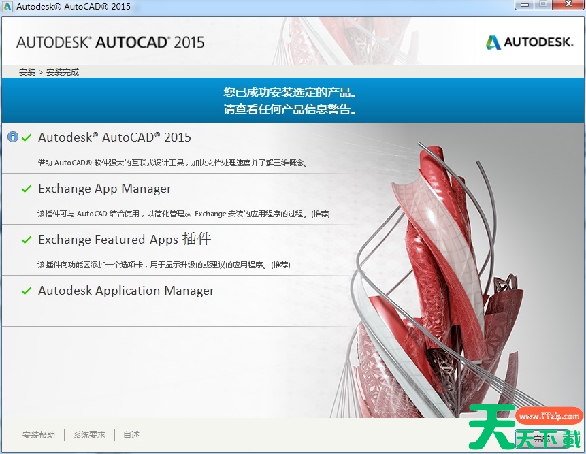Click the 完成 finish button

(x=541, y=439)
